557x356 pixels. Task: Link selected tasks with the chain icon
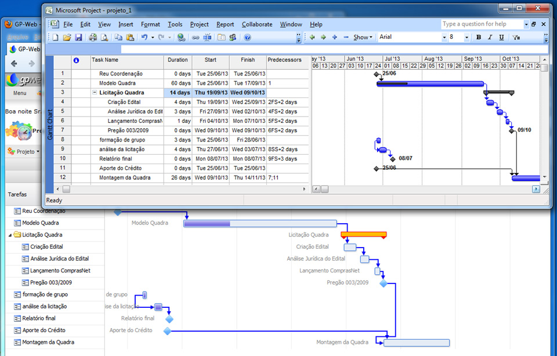pyautogui.click(x=196, y=38)
